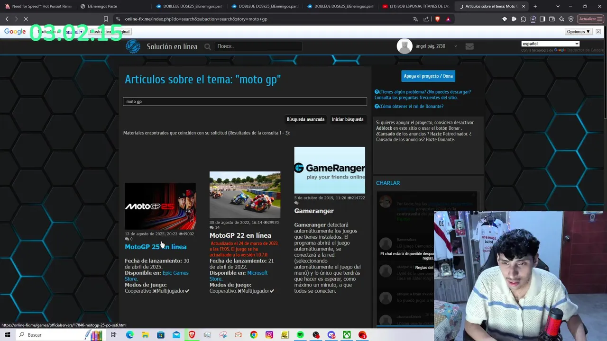Click the site globe logo in header
Image resolution: width=607 pixels, height=341 pixels.
pos(133,46)
